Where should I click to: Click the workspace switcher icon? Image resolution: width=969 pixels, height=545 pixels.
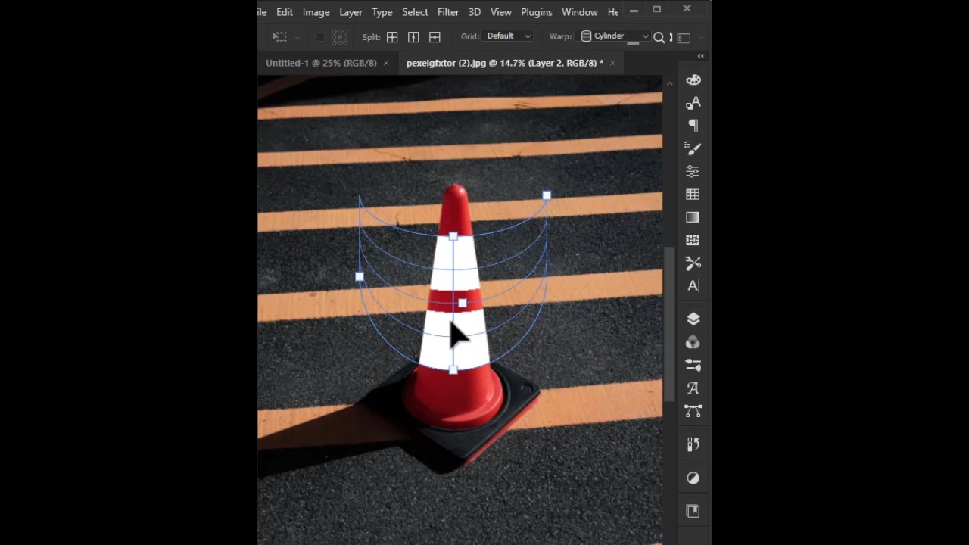point(684,37)
